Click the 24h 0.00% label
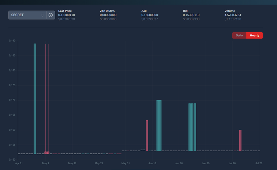 pos(107,11)
